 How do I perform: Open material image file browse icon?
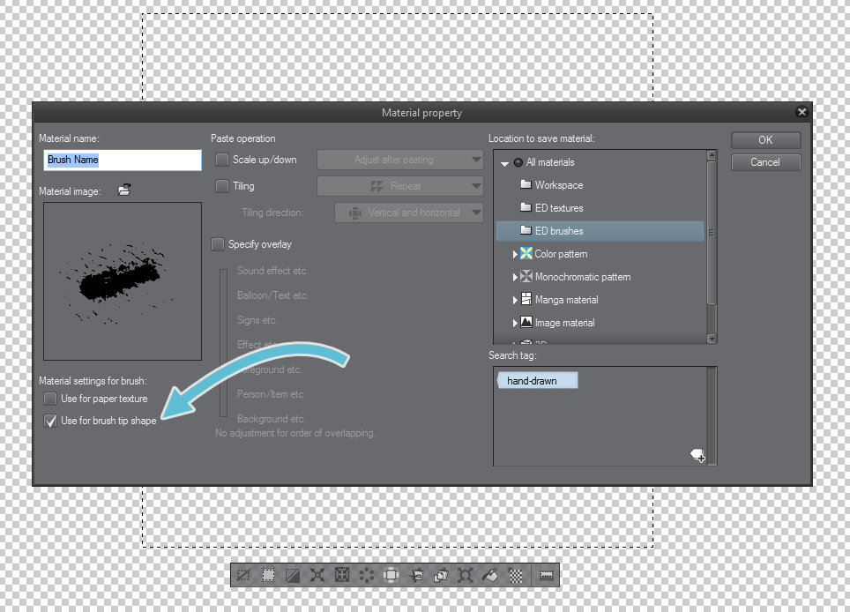coord(124,190)
